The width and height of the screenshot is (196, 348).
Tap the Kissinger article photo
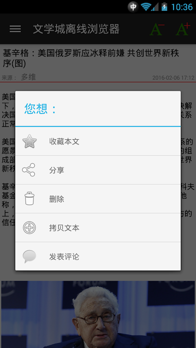point(98,315)
